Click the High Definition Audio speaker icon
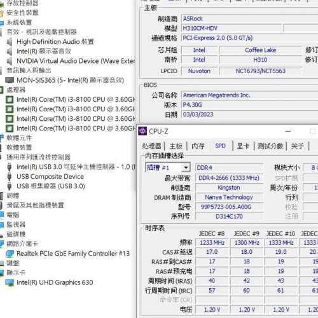 (x=10, y=42)
